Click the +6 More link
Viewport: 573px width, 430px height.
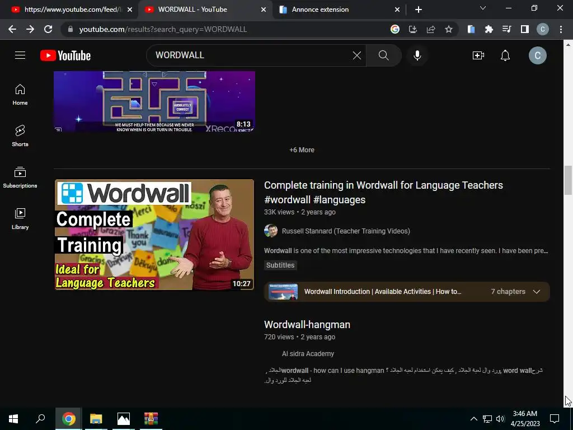(x=302, y=150)
